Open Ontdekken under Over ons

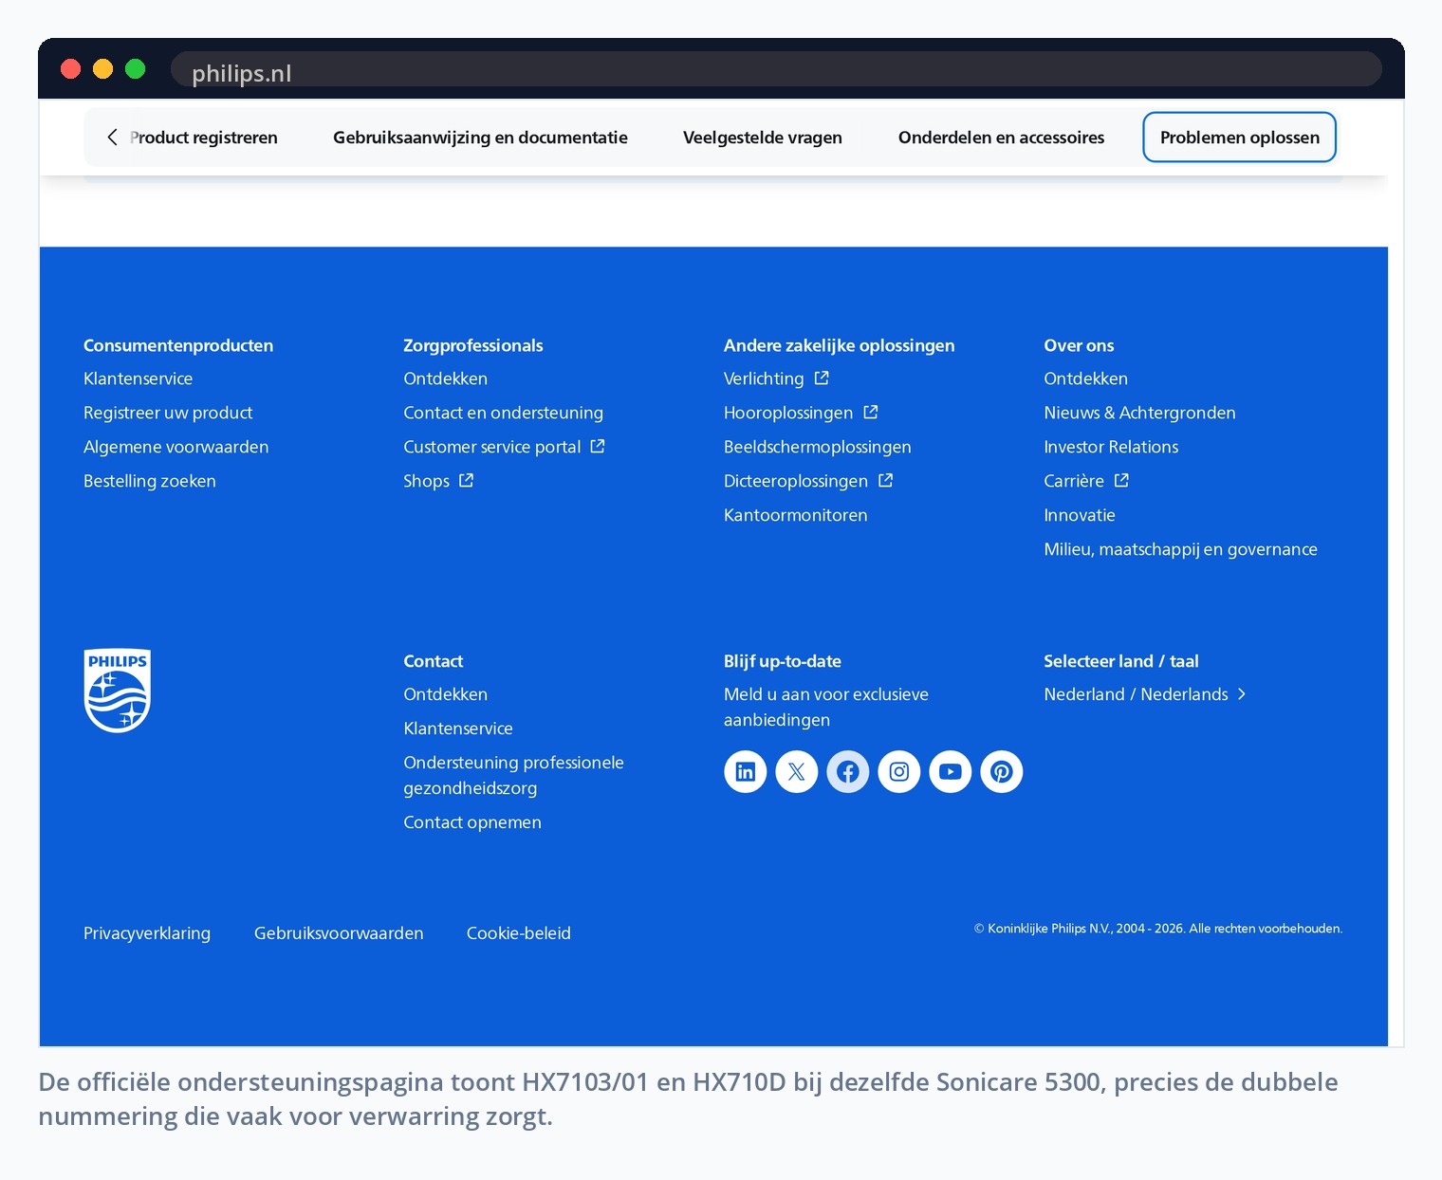tap(1085, 378)
